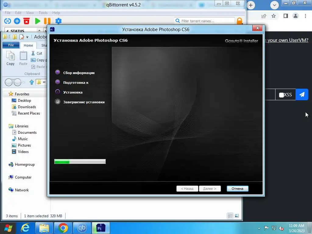This screenshot has height=234, width=312.
Task: Open a new browser tab with plus button
Action: 251,5
